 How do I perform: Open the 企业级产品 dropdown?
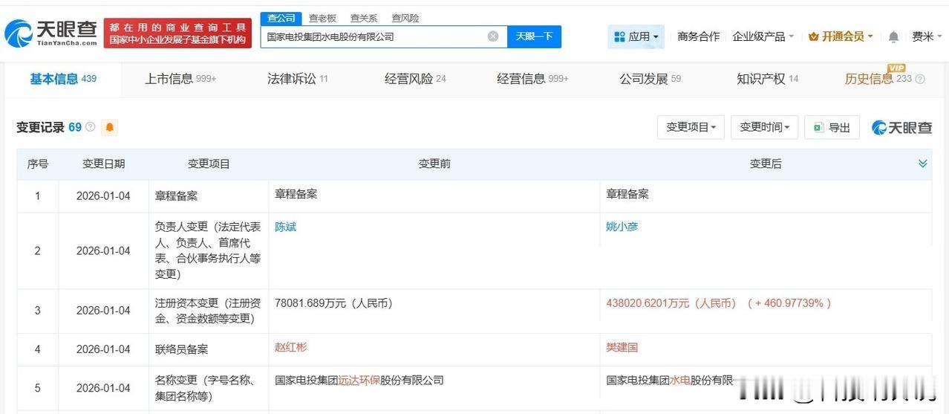(x=763, y=36)
